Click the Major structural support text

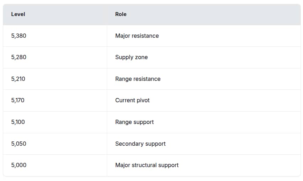[147, 165]
